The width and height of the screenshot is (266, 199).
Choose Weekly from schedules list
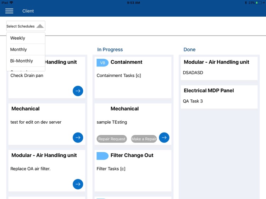26,38
